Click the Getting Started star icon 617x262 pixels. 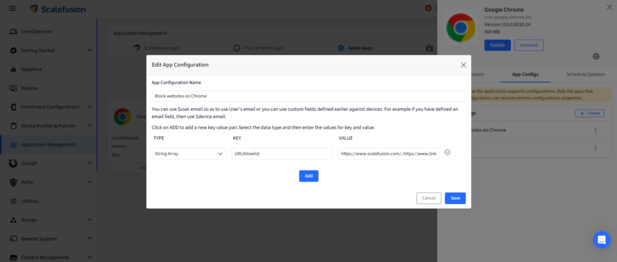[x=13, y=51]
